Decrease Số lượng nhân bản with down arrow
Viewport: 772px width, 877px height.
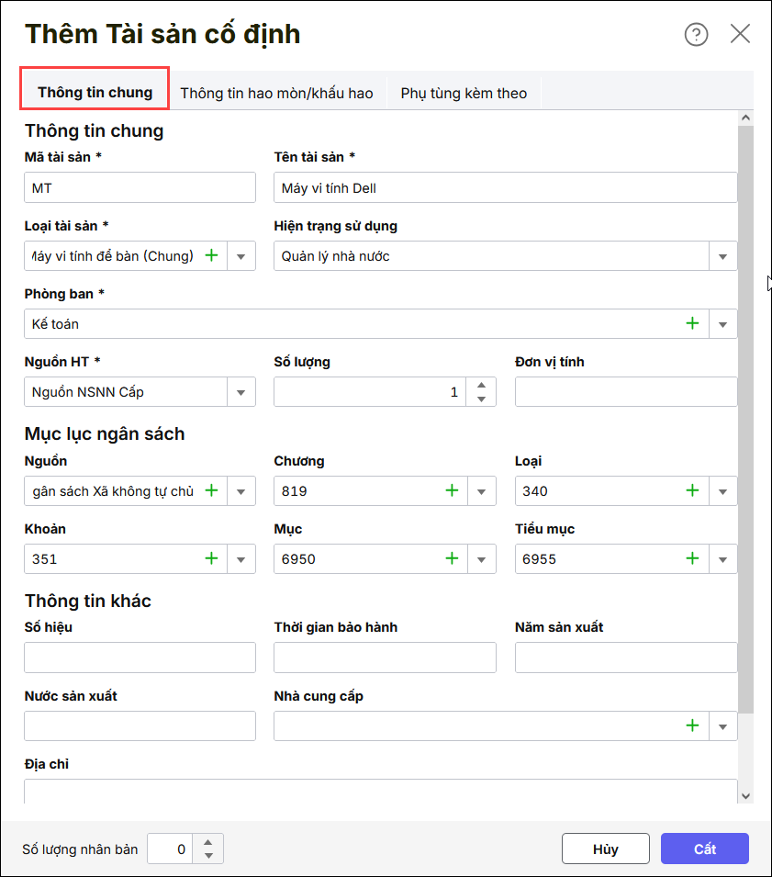[x=208, y=856]
